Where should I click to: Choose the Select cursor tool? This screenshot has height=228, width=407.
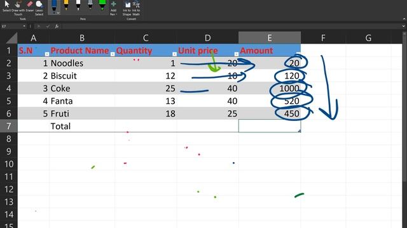(x=6, y=6)
